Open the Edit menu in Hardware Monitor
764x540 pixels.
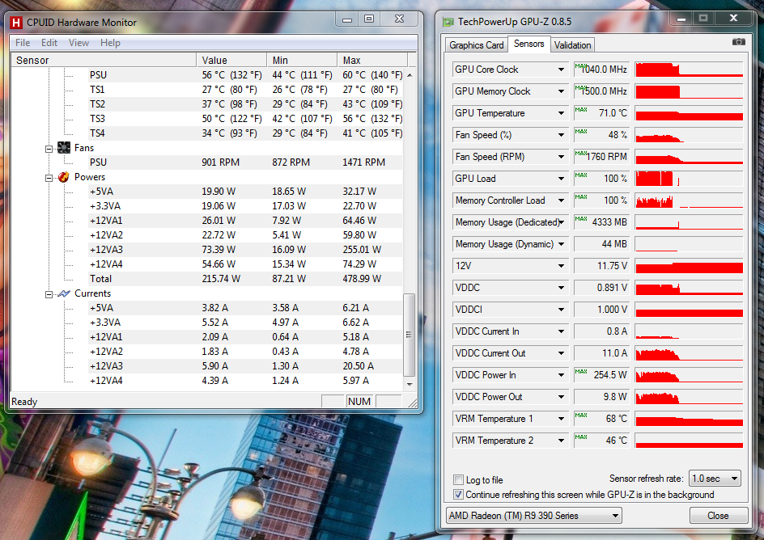click(49, 43)
